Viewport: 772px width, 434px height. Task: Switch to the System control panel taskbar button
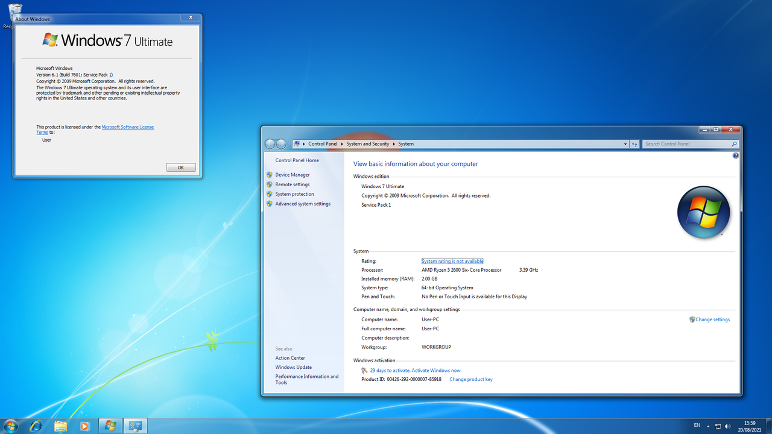click(135, 426)
